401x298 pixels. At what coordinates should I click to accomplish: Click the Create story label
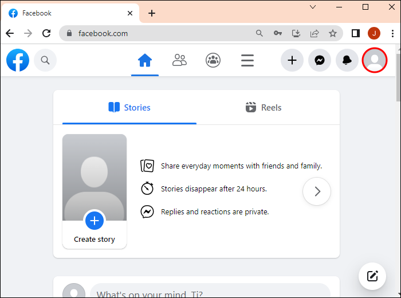95,239
